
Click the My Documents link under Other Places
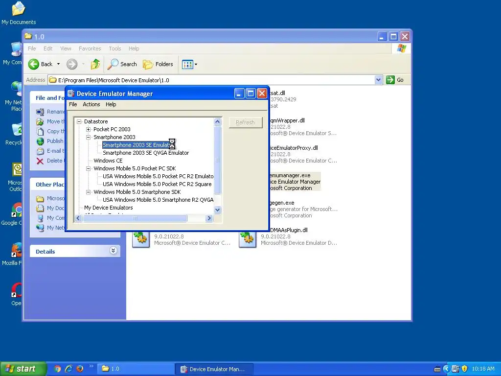[55, 208]
